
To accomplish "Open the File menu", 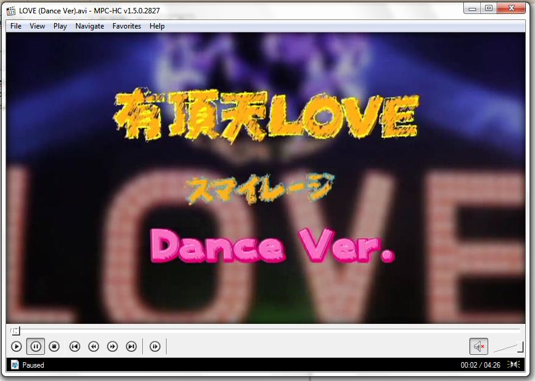I will 16,26.
